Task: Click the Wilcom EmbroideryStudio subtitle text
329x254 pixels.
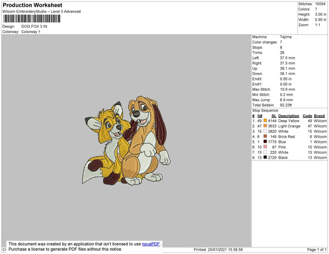Action: (x=42, y=11)
